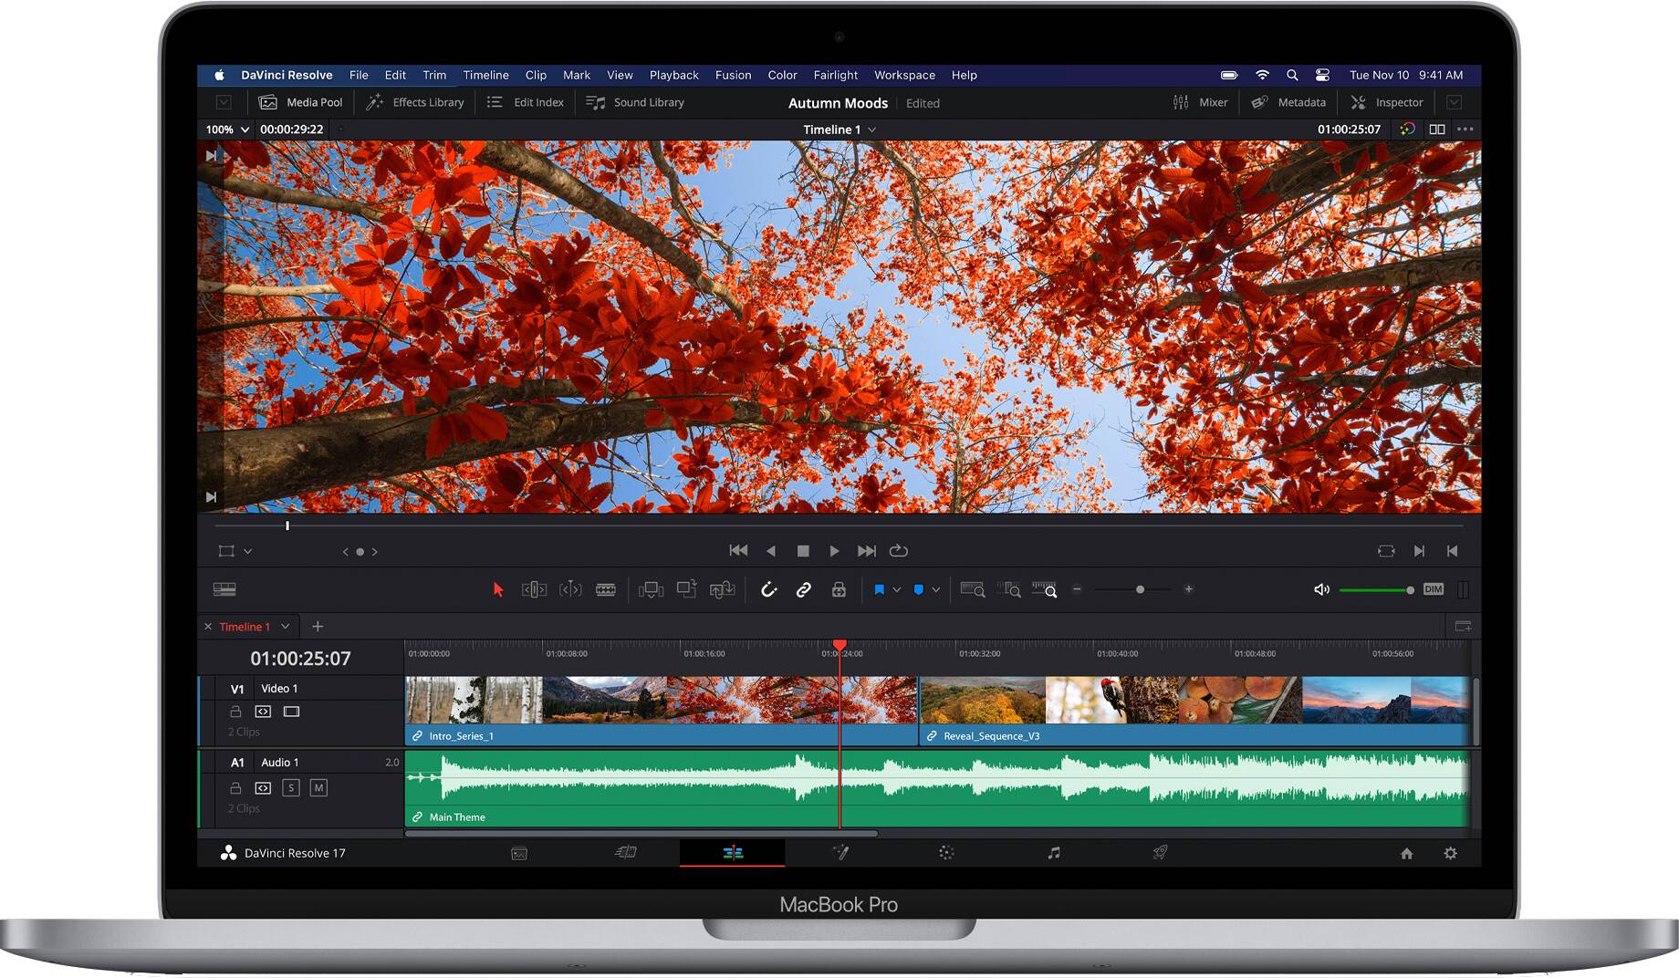This screenshot has height=978, width=1679.
Task: Expand the flag color dropdown
Action: coord(897,589)
